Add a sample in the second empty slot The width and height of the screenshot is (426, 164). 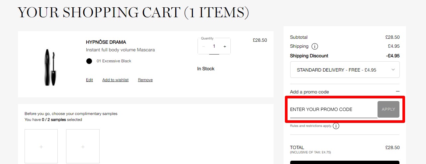click(83, 146)
